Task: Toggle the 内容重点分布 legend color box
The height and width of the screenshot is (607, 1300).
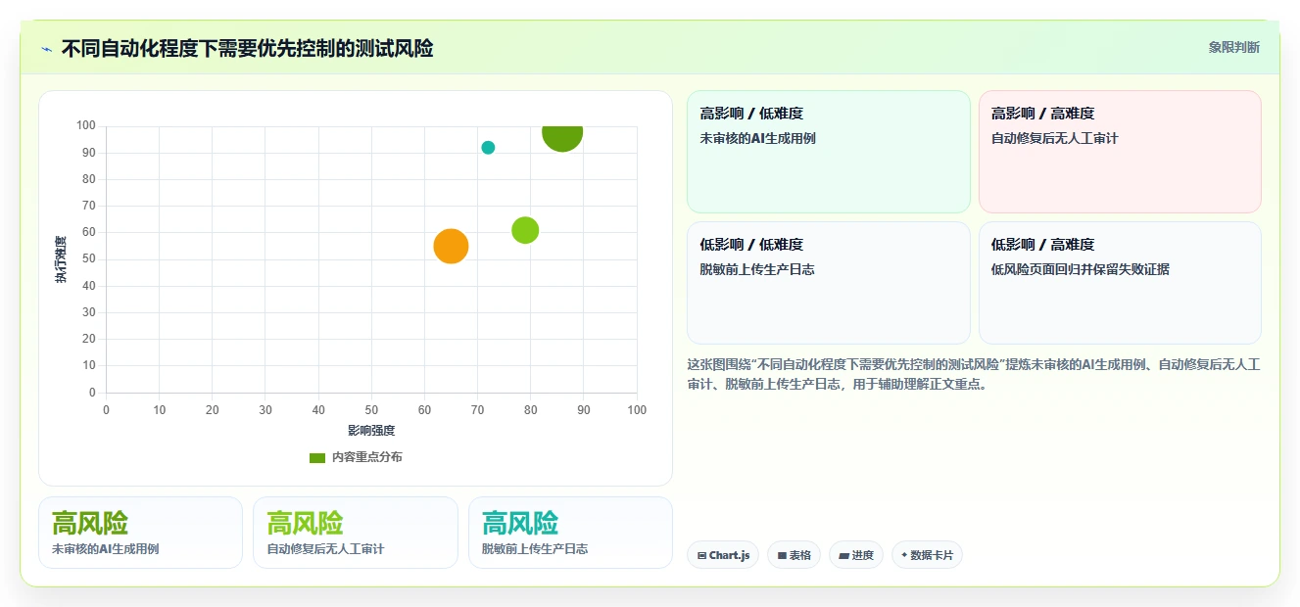Action: coord(316,457)
